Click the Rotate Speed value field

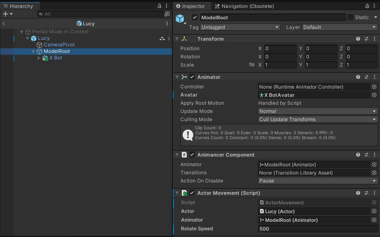pyautogui.click(x=318, y=229)
